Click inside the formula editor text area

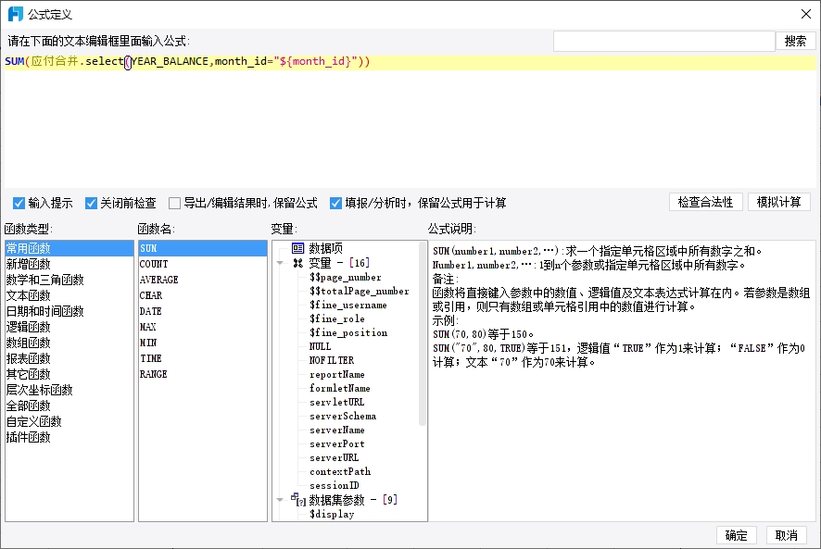click(x=410, y=120)
